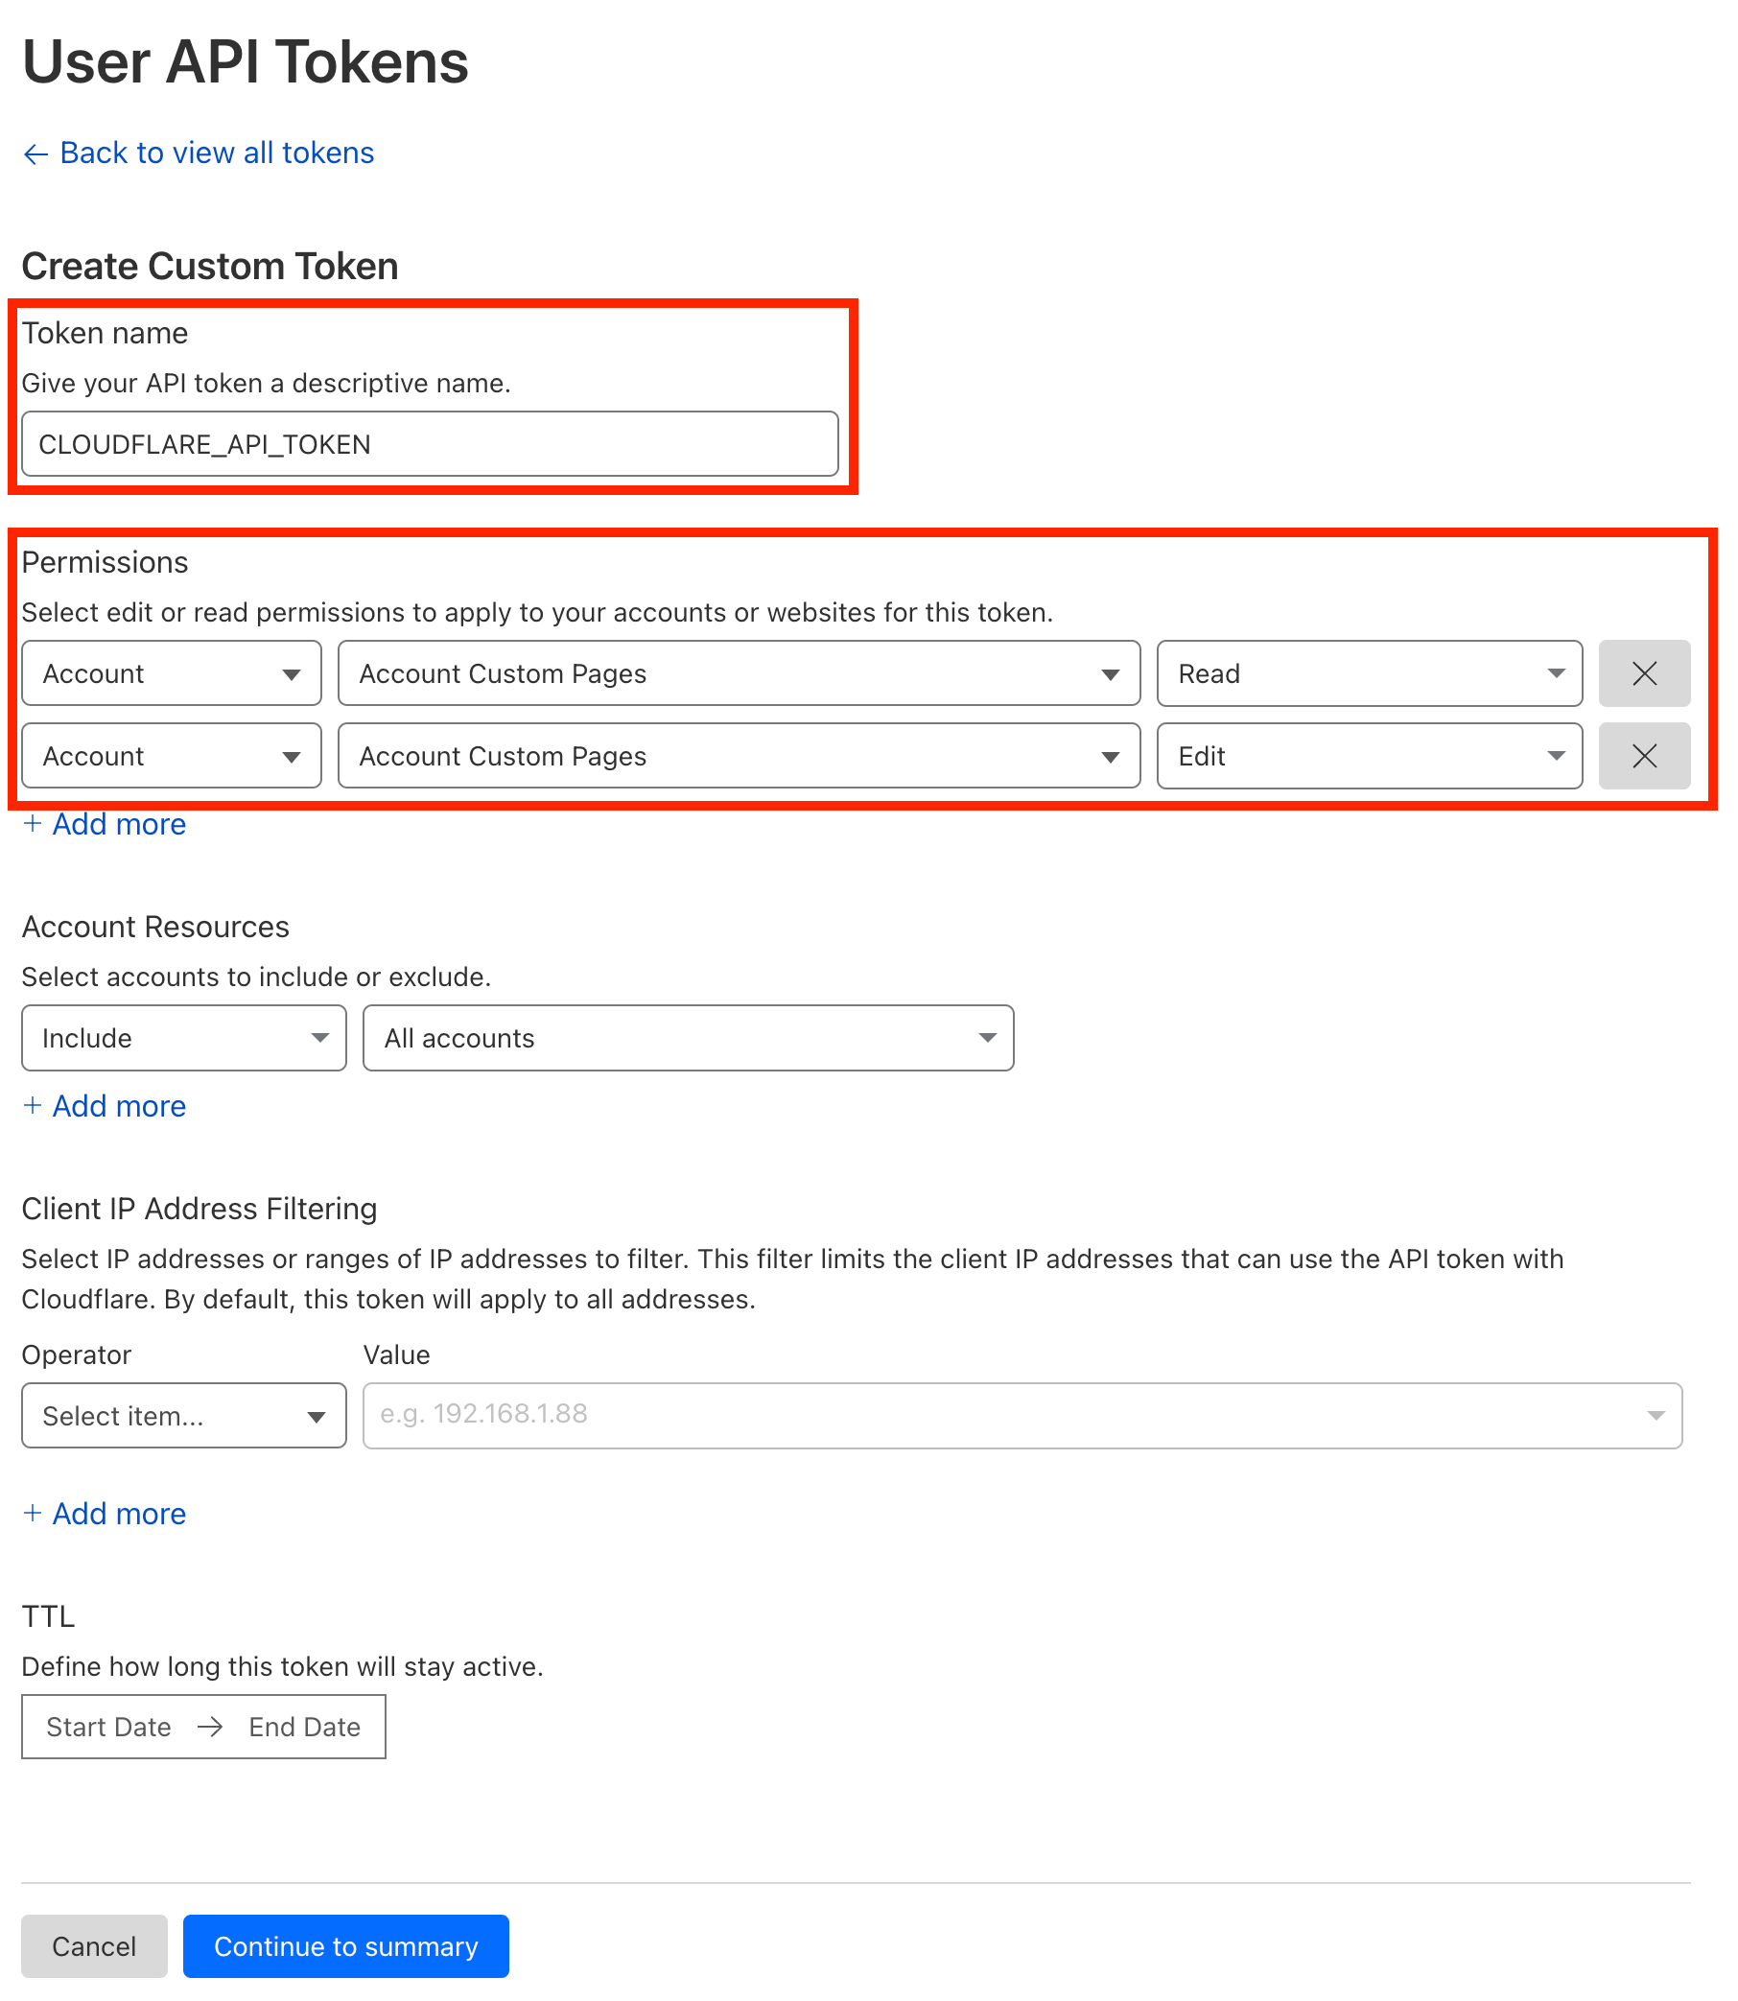Screen dimensions: 1738x2001
Task: Open the IP filter Operator dropdown
Action: tap(183, 1415)
